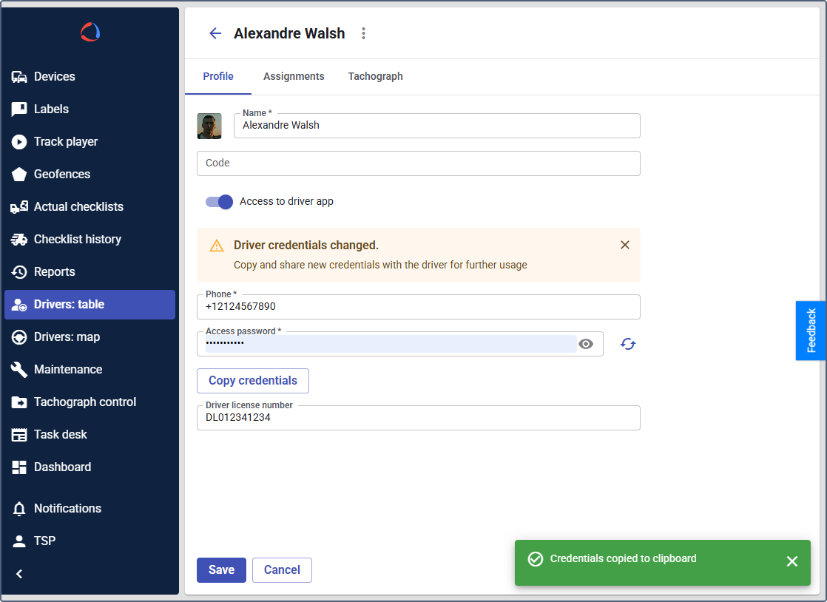Click into the Code input field
Image resolution: width=827 pixels, height=602 pixels.
[x=418, y=163]
